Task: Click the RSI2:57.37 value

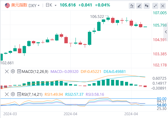Action: (x=74, y=94)
